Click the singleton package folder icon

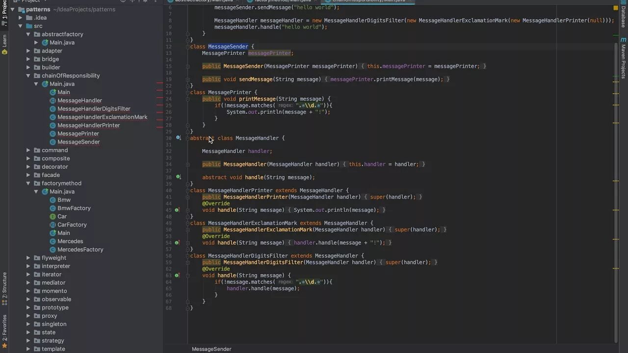[x=37, y=324]
